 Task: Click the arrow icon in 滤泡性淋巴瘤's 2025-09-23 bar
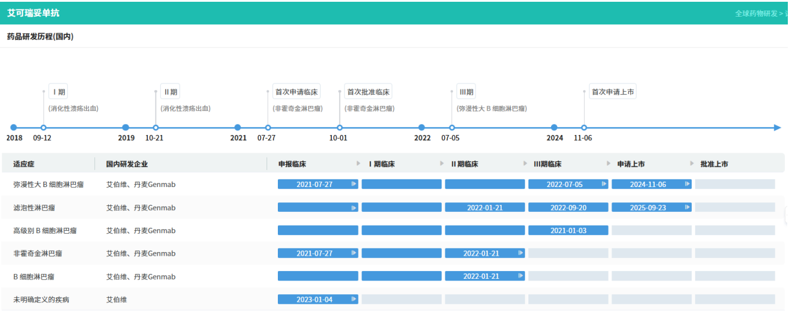(x=688, y=208)
